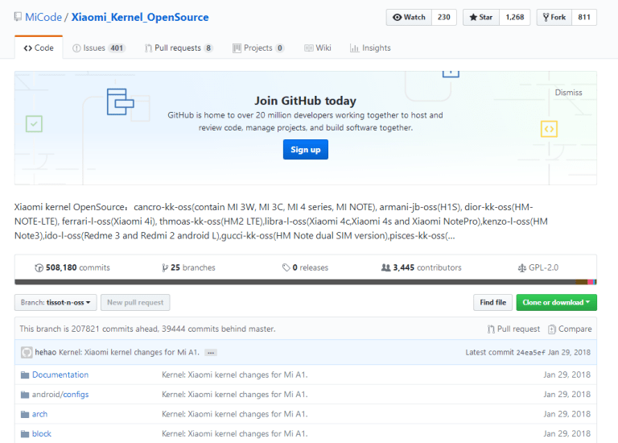Click the block folder icon

[x=25, y=434]
